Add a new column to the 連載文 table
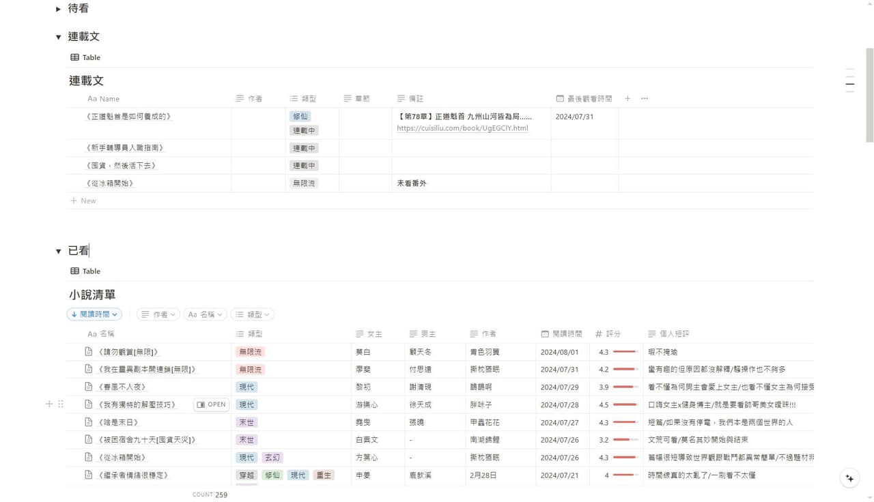874x502 pixels. pyautogui.click(x=628, y=99)
